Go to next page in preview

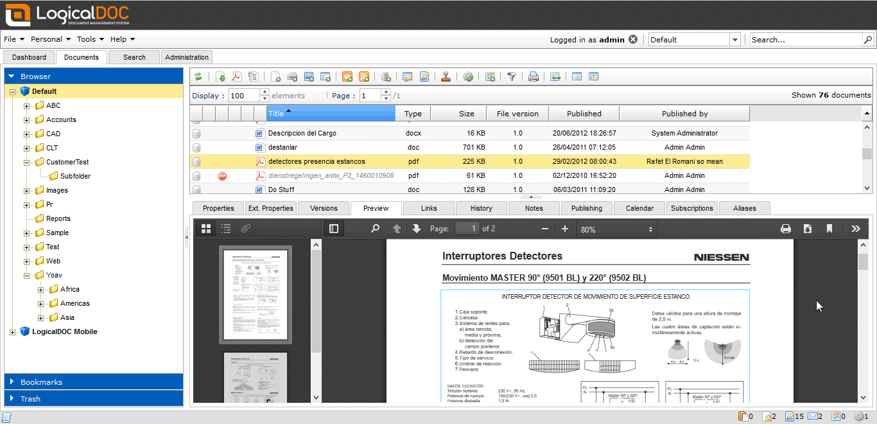415,228
